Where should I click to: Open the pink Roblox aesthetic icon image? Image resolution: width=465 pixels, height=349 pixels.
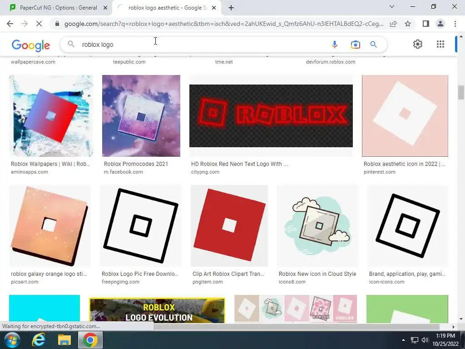click(x=405, y=116)
